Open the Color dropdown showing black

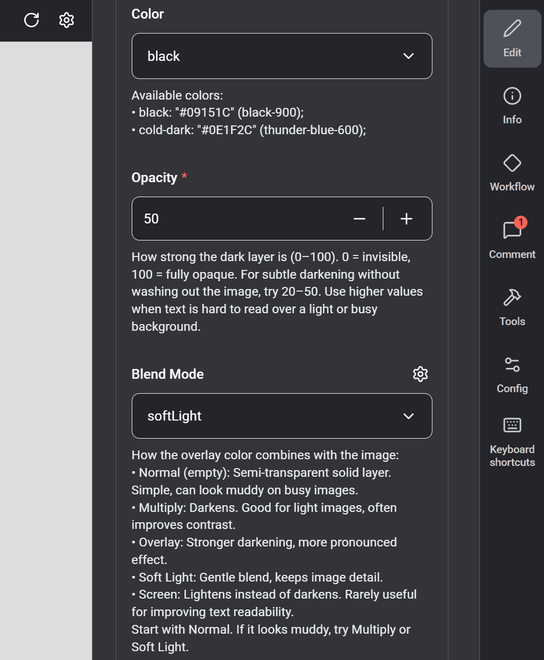click(x=282, y=56)
